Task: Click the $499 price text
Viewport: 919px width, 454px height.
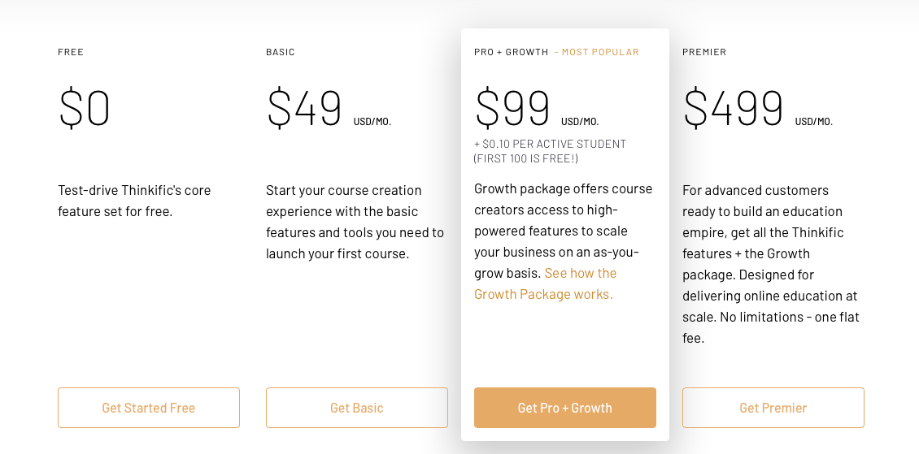Action: click(x=734, y=108)
